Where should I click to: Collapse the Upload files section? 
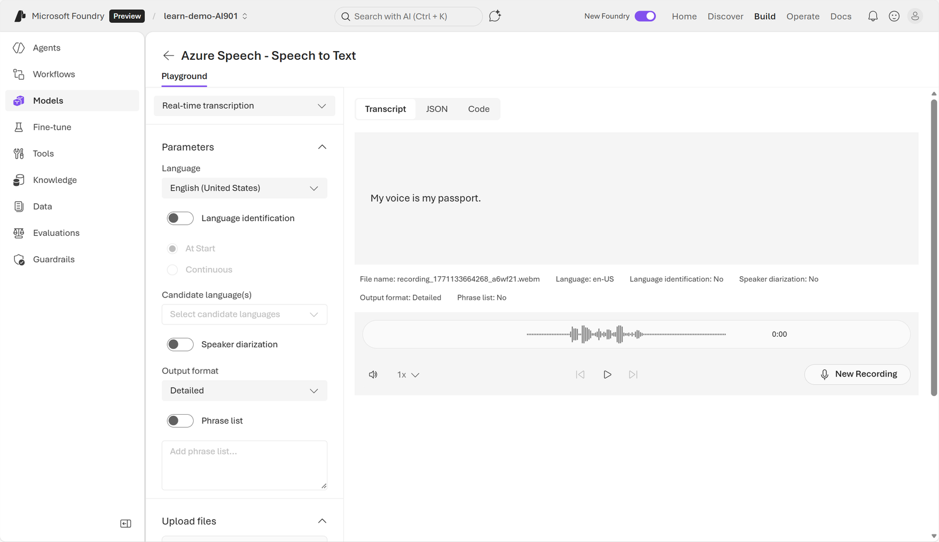point(322,521)
